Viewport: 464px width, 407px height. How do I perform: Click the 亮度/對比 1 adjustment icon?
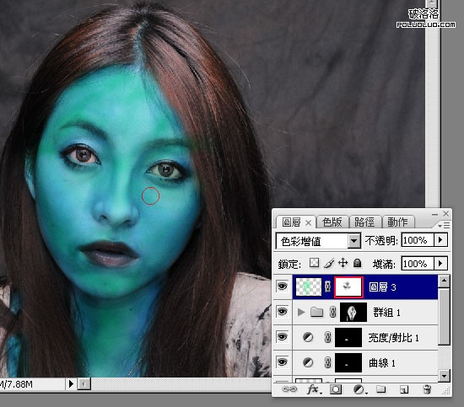[x=308, y=337]
